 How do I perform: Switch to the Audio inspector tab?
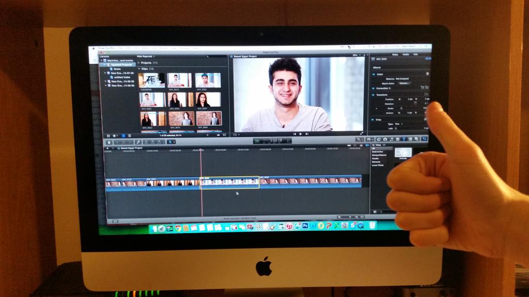[406, 54]
